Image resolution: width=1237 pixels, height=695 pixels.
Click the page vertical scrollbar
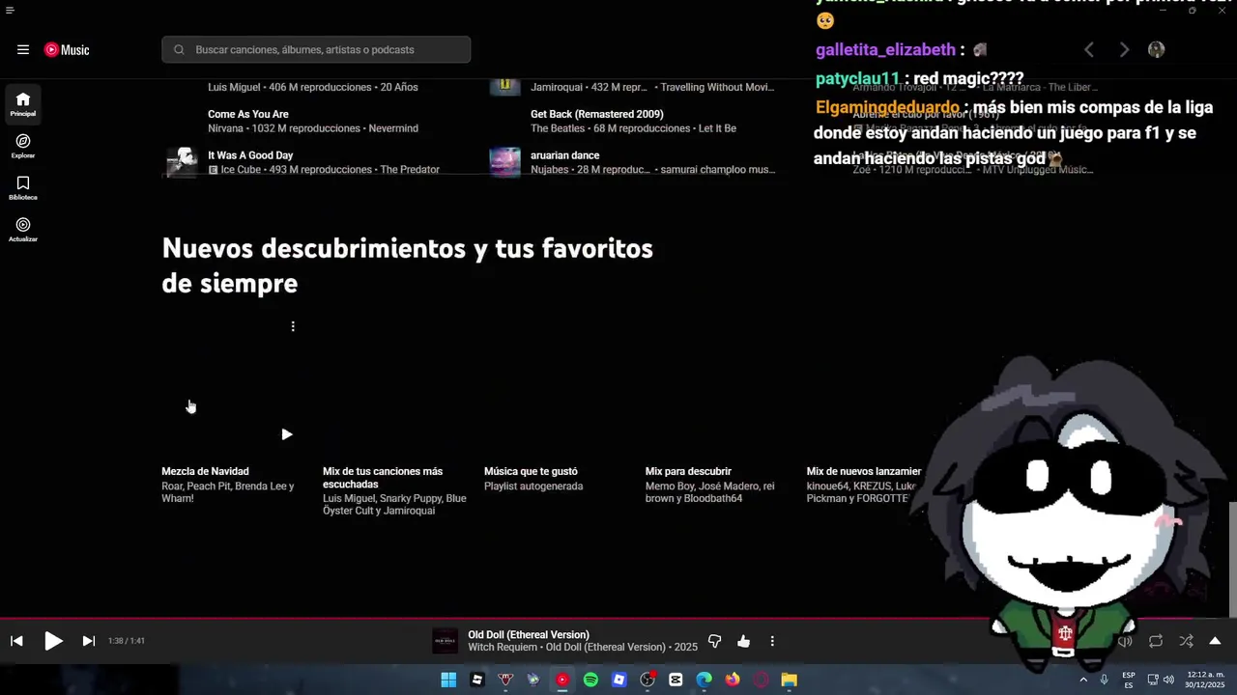click(1232, 558)
